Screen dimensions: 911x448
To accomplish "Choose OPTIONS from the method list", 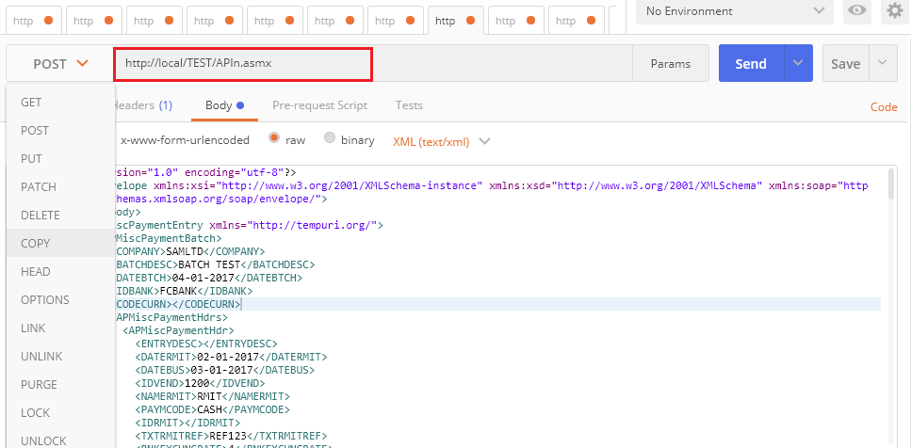I will click(61, 300).
